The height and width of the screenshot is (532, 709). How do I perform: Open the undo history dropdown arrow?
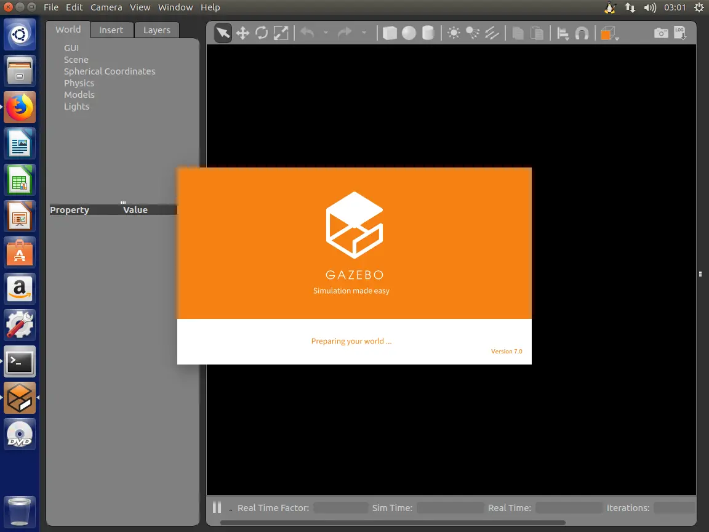[326, 33]
